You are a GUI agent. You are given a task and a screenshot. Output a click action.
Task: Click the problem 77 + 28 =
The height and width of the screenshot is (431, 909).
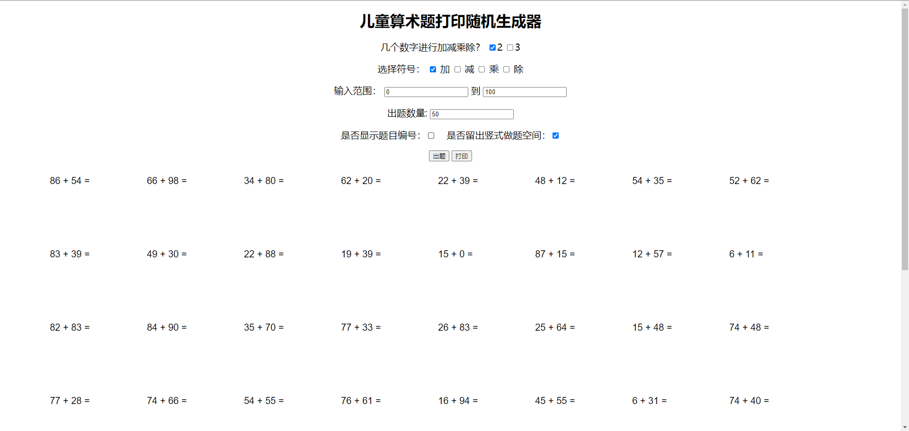(x=70, y=401)
